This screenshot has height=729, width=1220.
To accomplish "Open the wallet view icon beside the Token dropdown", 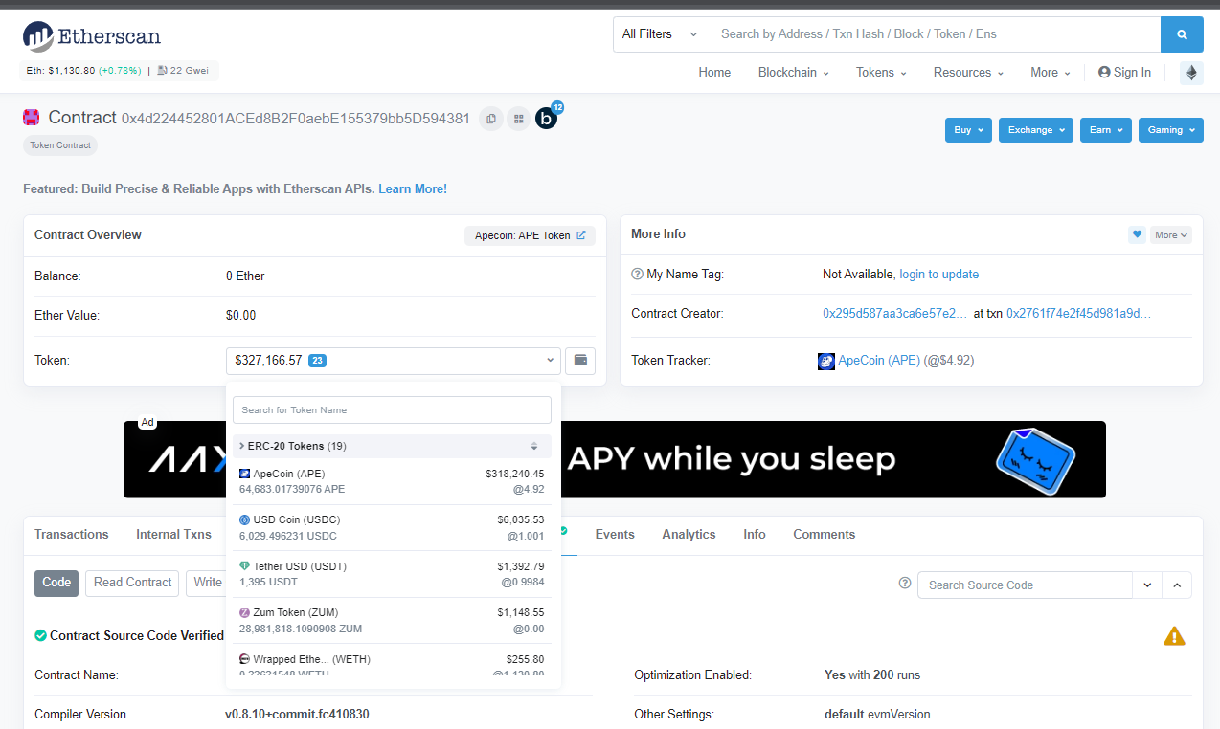I will (580, 361).
